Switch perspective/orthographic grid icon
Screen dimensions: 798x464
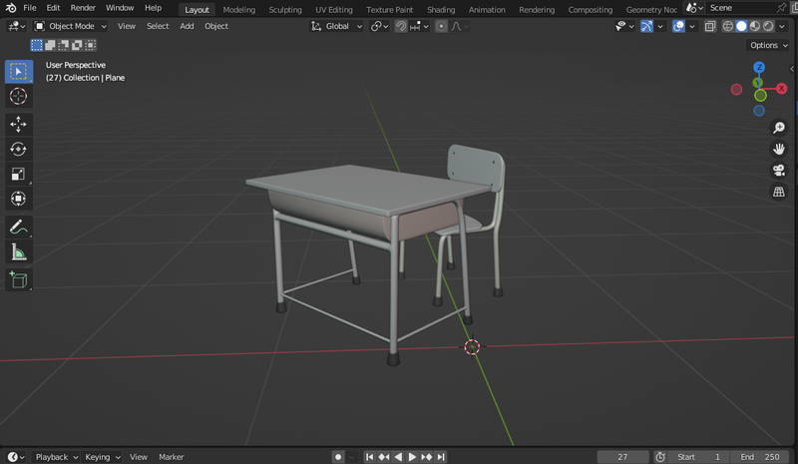point(779,192)
